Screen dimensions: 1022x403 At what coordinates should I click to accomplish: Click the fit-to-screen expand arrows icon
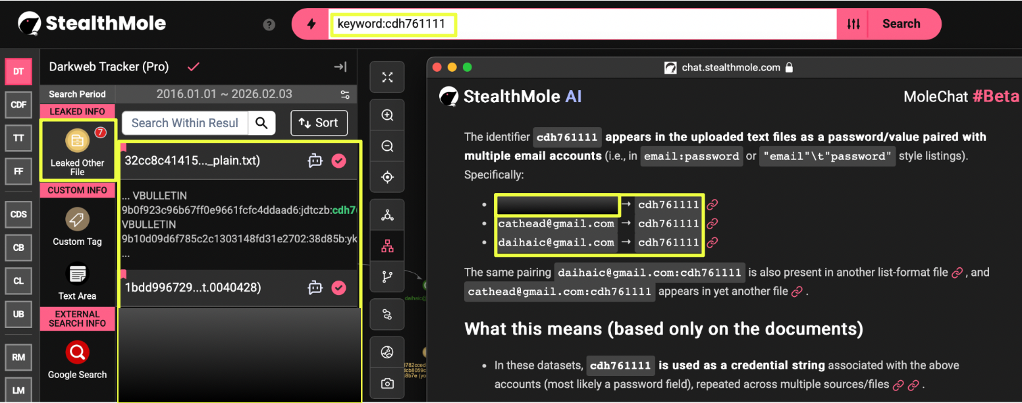point(387,78)
